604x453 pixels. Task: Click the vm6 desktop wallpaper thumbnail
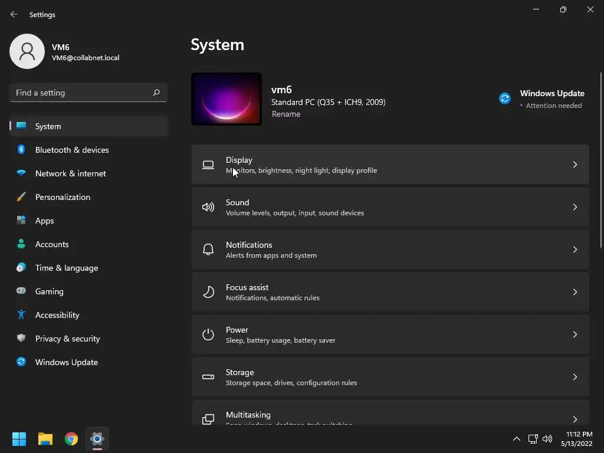click(x=226, y=99)
